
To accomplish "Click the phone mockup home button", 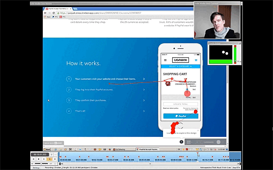I will pyautogui.click(x=180, y=125).
